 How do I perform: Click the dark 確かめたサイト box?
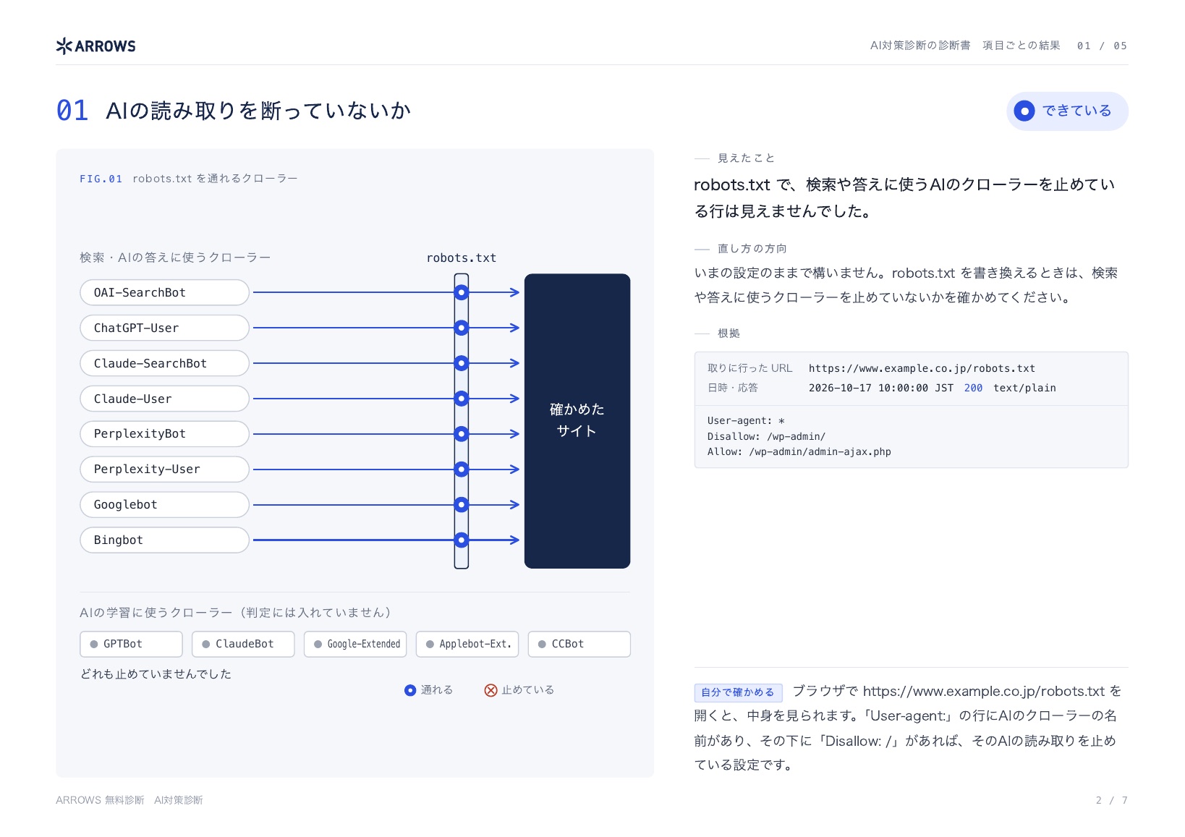coord(577,421)
